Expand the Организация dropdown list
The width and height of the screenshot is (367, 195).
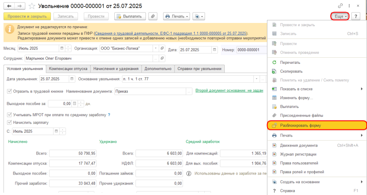pos(156,48)
